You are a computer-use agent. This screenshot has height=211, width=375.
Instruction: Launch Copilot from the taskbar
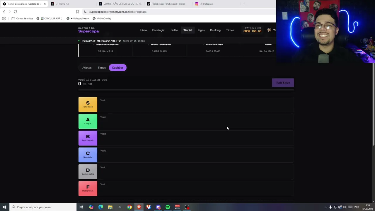click(91, 207)
